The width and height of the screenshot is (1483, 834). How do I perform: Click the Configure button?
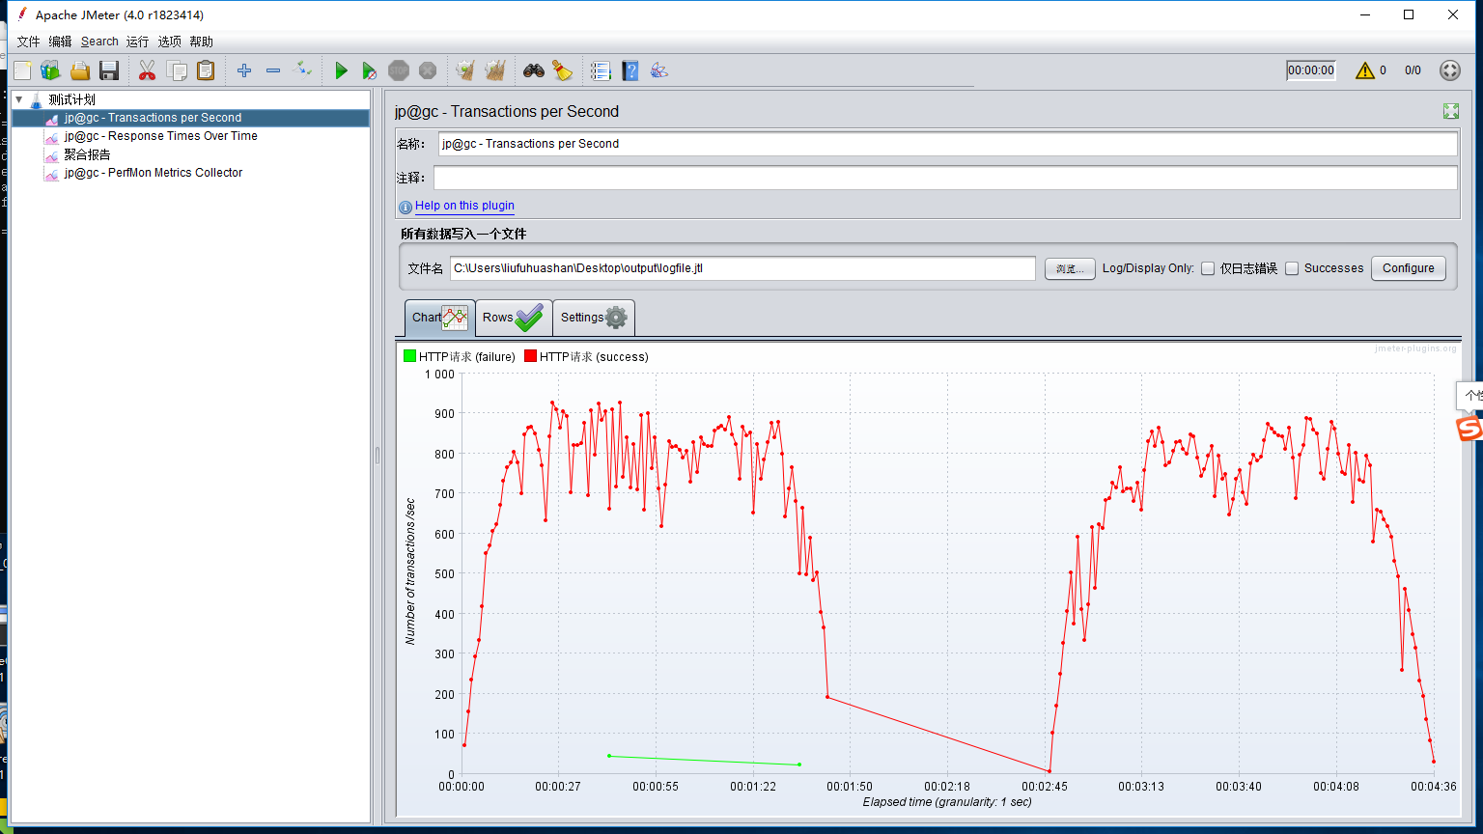[1409, 268]
